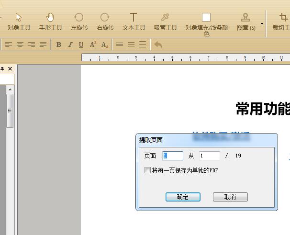Toggle italic formatting
This screenshot has height=235, width=290.
coord(70,45)
